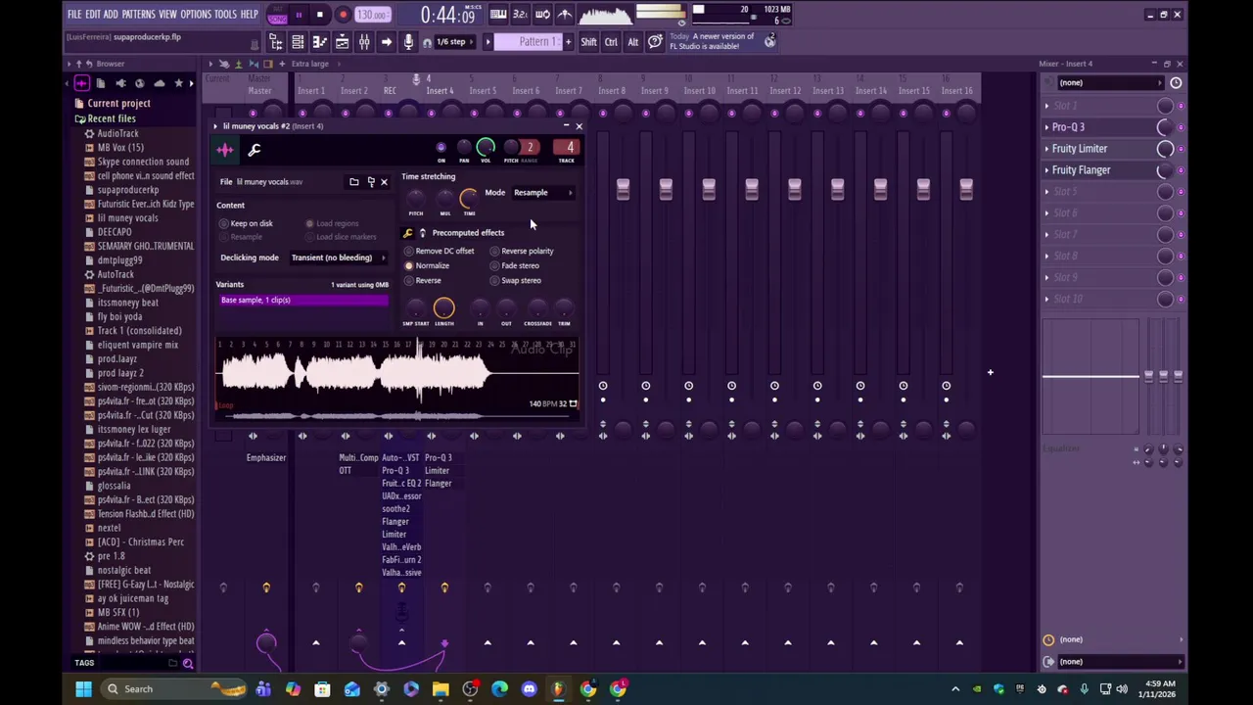Open supaproducerkp in recent files list
1253x705 pixels.
[127, 190]
